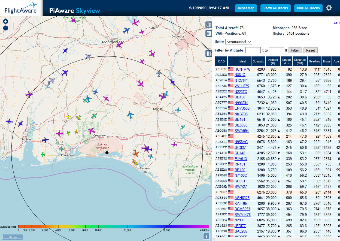Image resolution: width=340 pixels, height=241 pixels.
Task: Sort table by Altitude column
Action: coord(273,61)
